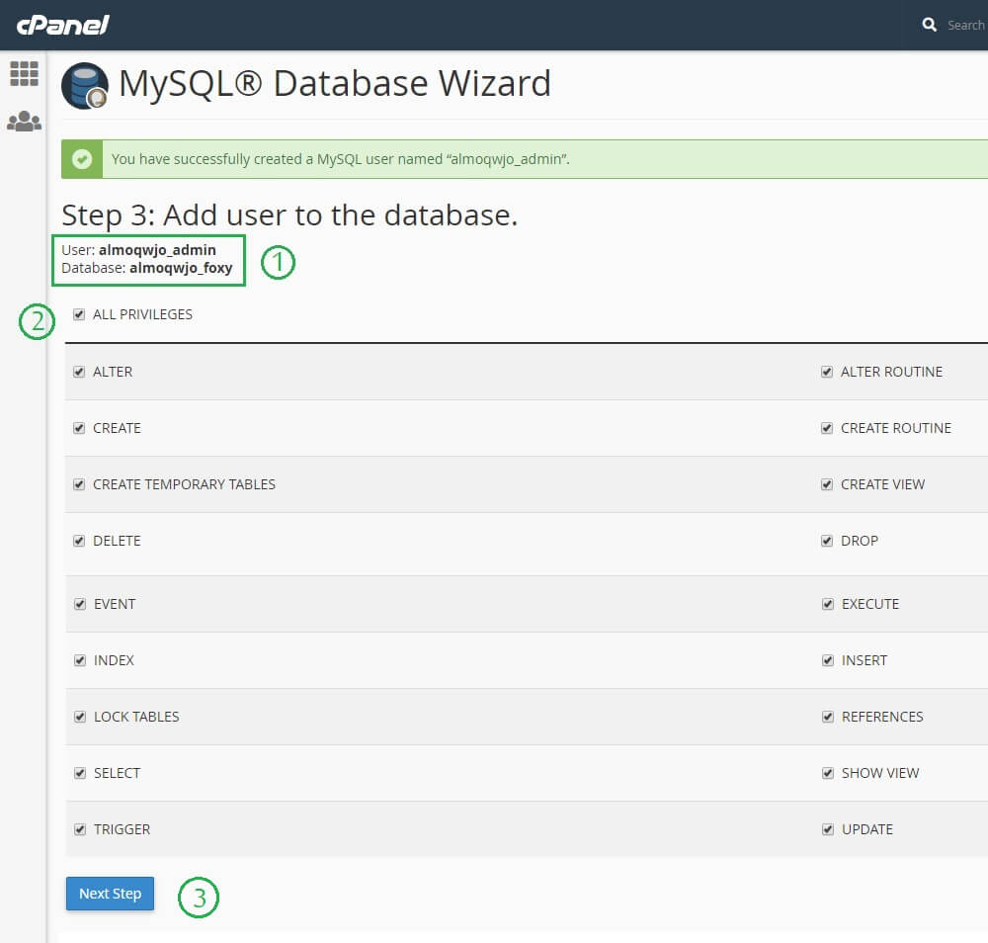Toggle the CREATE privilege checkbox
The image size is (988, 943).
[79, 429]
